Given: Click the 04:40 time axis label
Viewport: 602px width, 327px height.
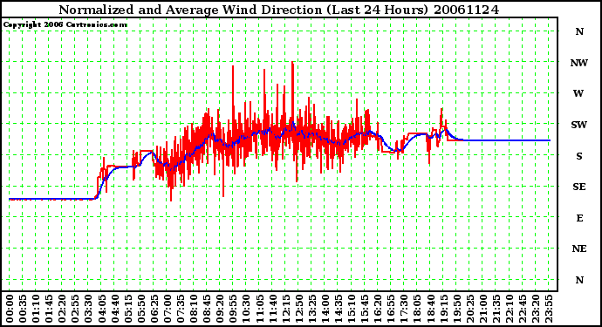Looking at the screenshot, I should tap(115, 309).
